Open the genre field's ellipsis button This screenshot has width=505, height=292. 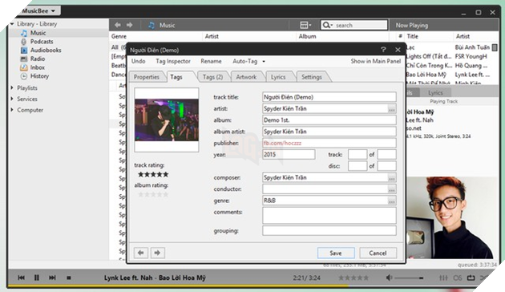pyautogui.click(x=392, y=201)
